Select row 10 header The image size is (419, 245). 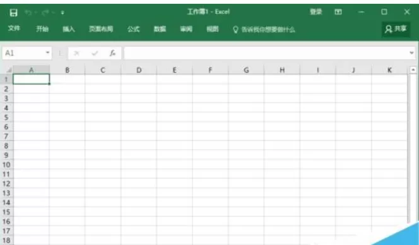click(x=6, y=165)
